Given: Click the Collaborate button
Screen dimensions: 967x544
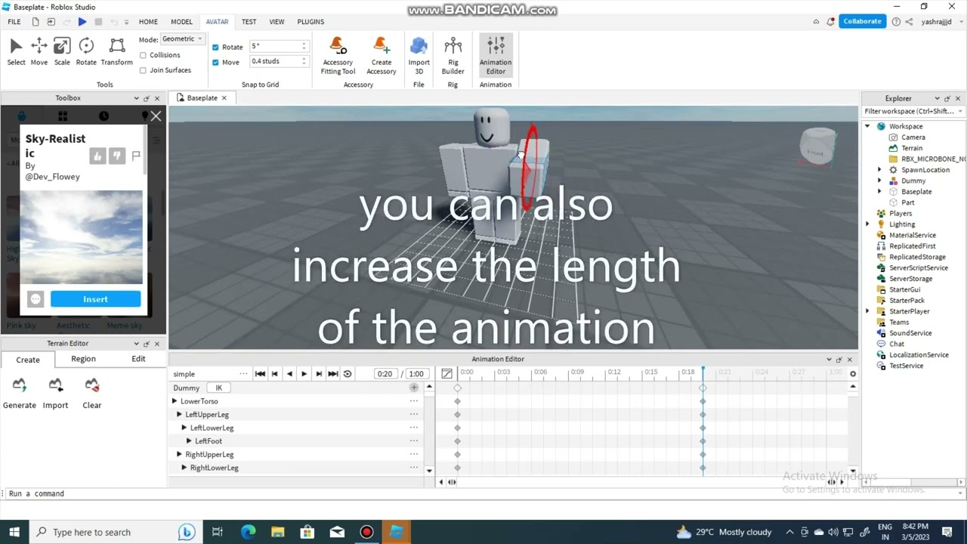Looking at the screenshot, I should (x=862, y=21).
